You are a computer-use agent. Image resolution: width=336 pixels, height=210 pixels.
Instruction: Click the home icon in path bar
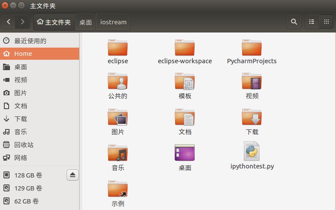pos(40,22)
